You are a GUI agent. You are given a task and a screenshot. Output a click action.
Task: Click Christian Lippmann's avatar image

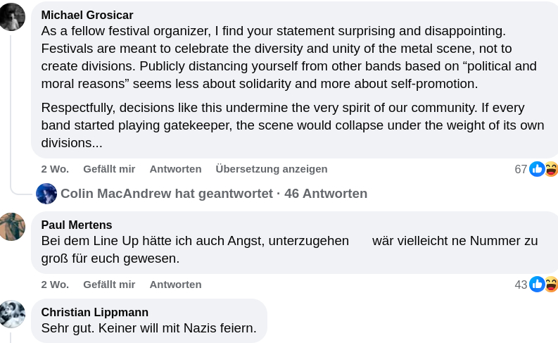pos(13,314)
